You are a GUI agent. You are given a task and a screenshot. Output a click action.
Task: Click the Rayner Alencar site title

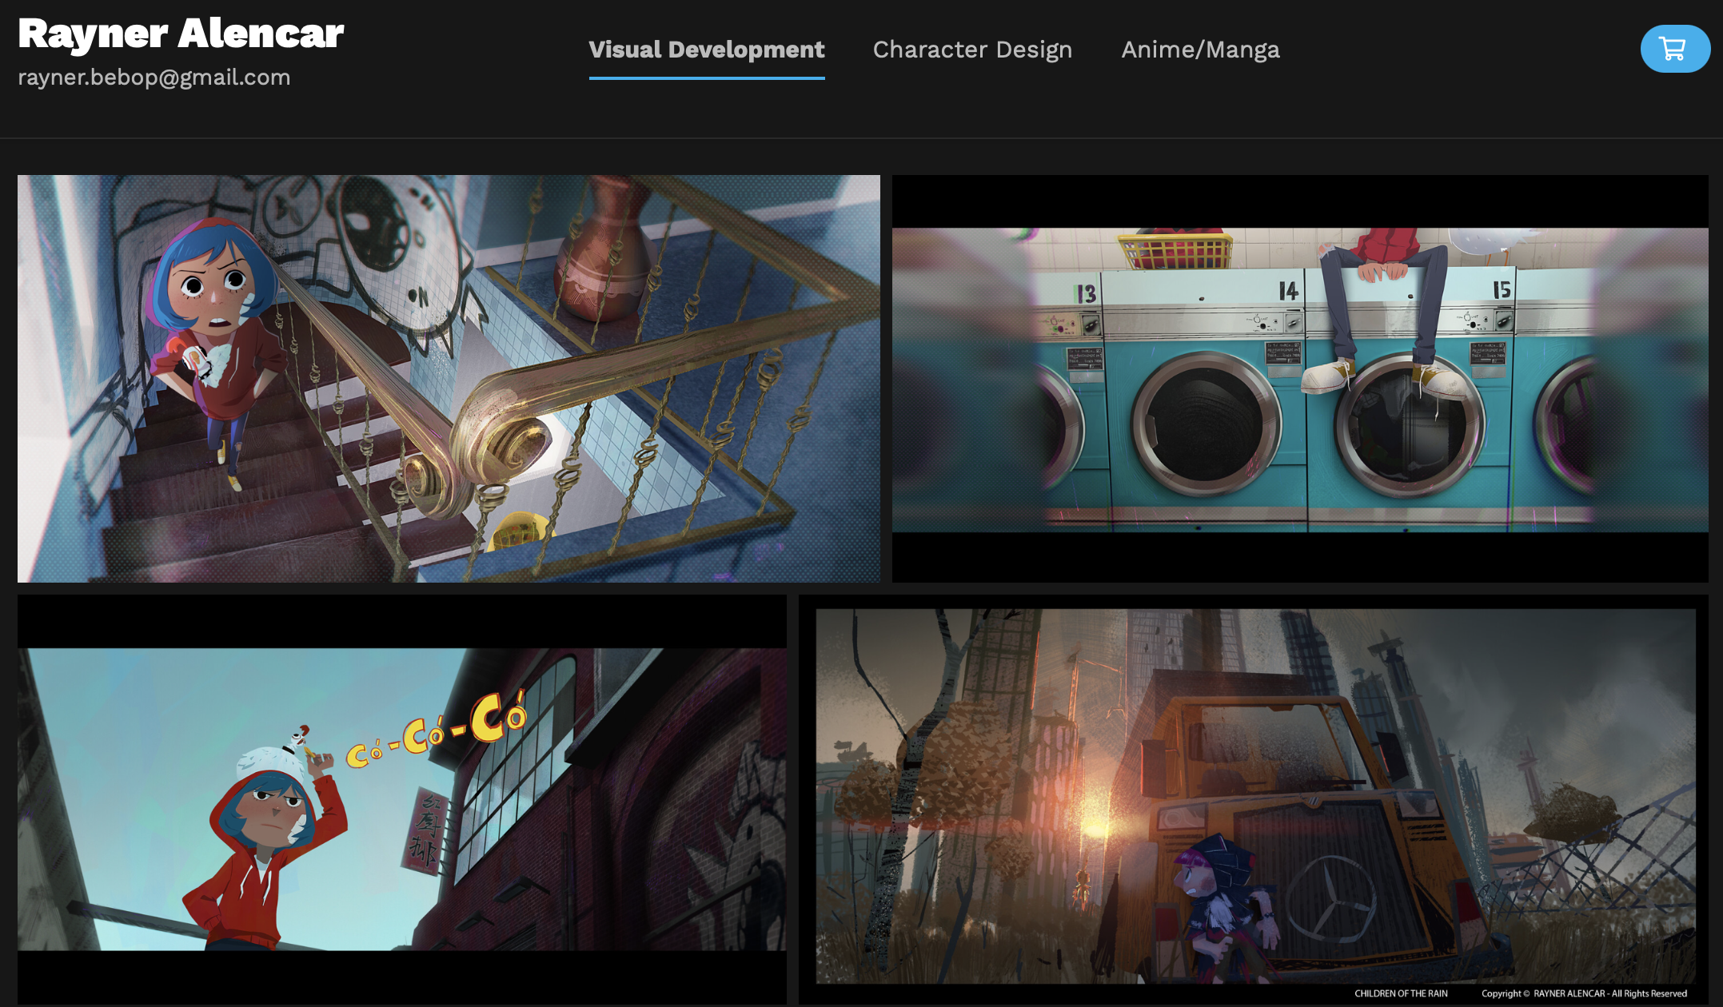(181, 34)
